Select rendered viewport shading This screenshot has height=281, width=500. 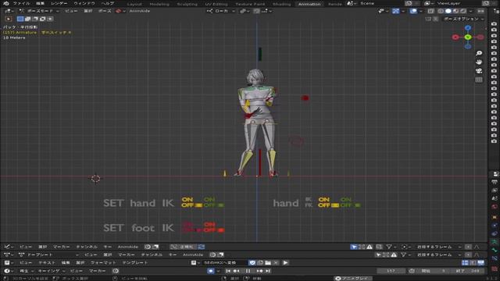click(x=463, y=11)
